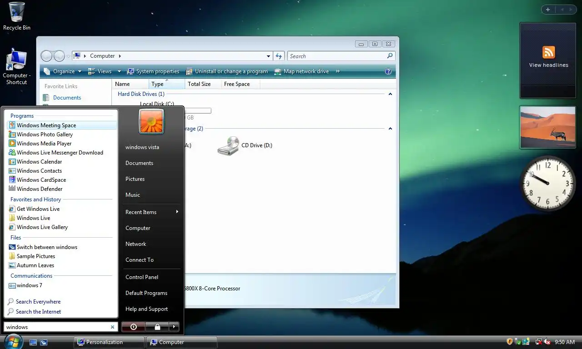Open the Autumn Leaves file
Viewport: 582px width, 349px height.
tap(62, 265)
